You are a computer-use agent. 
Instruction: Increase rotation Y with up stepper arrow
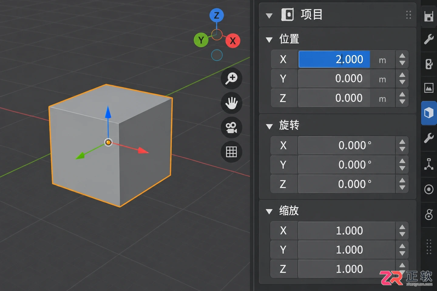tap(402, 161)
